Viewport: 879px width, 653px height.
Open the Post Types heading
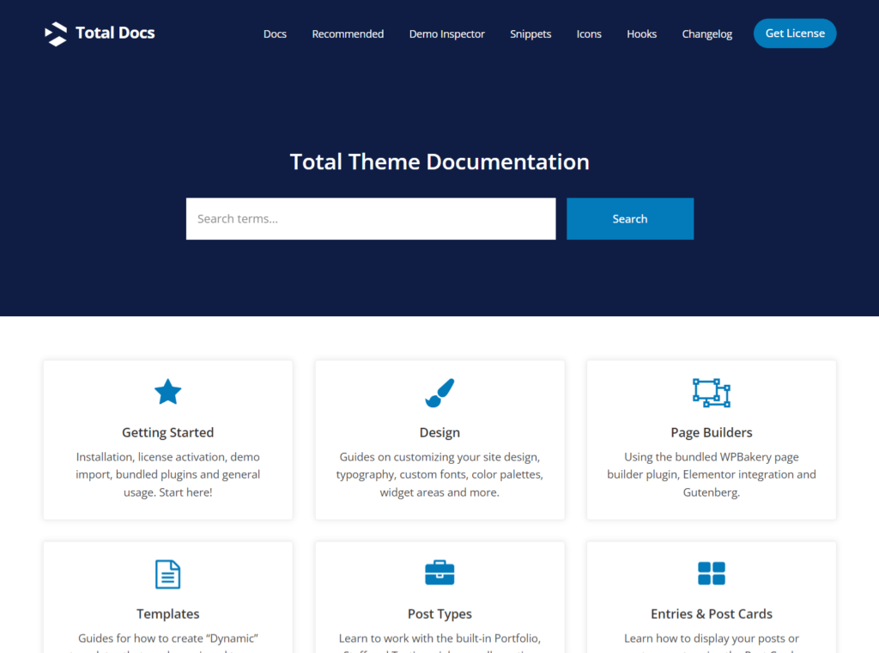click(439, 613)
